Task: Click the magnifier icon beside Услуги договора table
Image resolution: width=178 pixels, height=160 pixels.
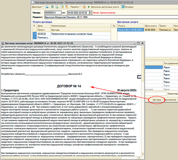Action: tap(114, 26)
